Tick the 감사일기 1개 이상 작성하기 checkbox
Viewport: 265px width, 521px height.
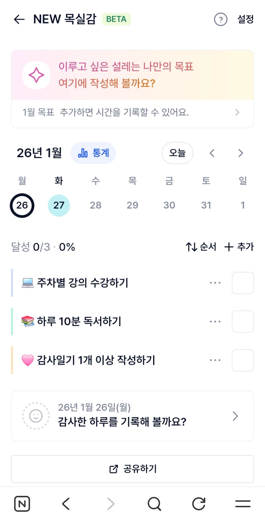(243, 360)
